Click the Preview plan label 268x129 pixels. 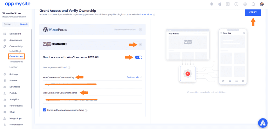pyautogui.click(x=7, y=24)
